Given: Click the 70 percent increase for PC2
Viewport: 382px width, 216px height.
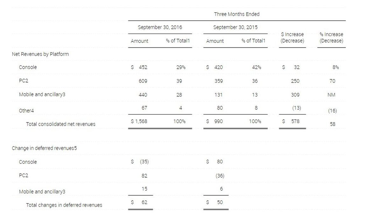Looking at the screenshot, I should click(x=332, y=81).
